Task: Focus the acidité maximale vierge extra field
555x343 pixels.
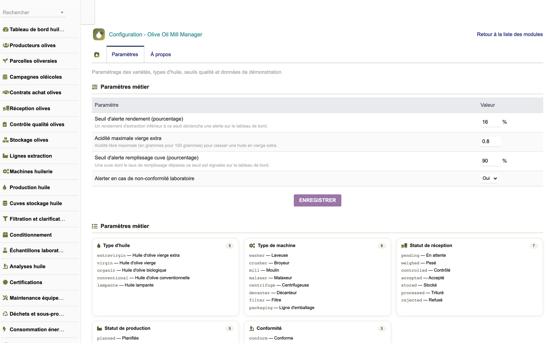Action: click(x=490, y=141)
